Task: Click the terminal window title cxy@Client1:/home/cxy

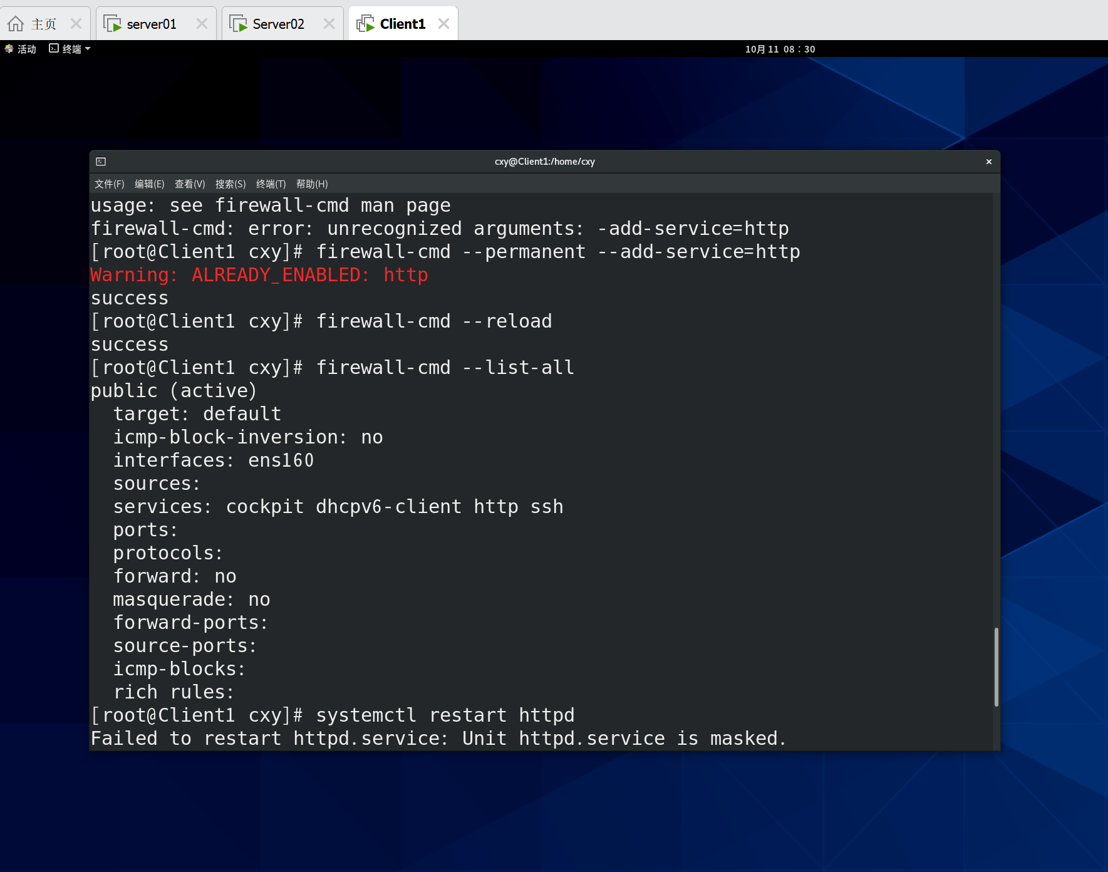Action: pos(545,162)
